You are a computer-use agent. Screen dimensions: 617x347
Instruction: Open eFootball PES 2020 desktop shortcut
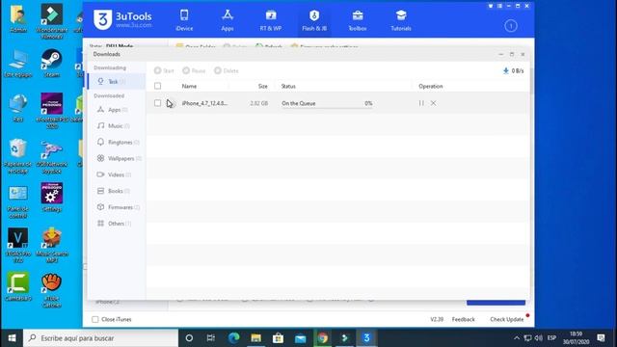click(51, 111)
